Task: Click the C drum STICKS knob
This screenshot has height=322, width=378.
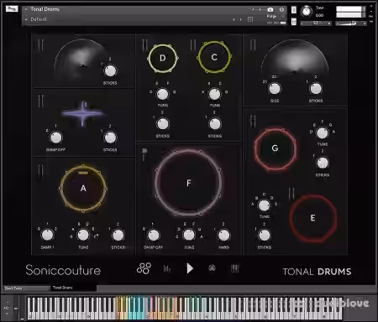Action: (215, 123)
